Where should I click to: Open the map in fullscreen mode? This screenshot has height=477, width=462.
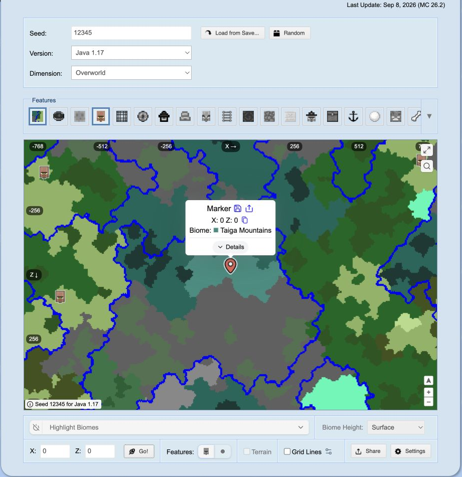point(427,150)
